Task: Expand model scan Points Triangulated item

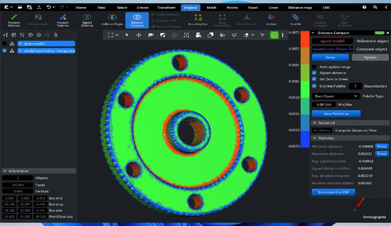Action: tap(20, 50)
